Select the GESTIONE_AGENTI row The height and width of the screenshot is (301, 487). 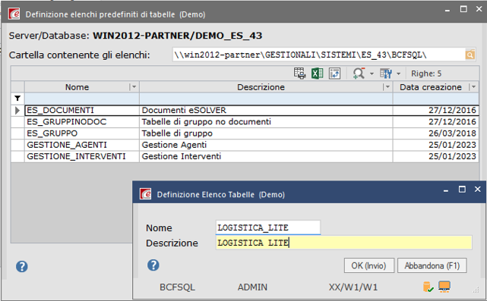(x=245, y=145)
